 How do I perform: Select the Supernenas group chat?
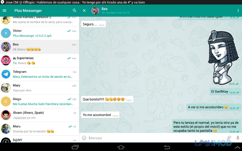coord(40,61)
